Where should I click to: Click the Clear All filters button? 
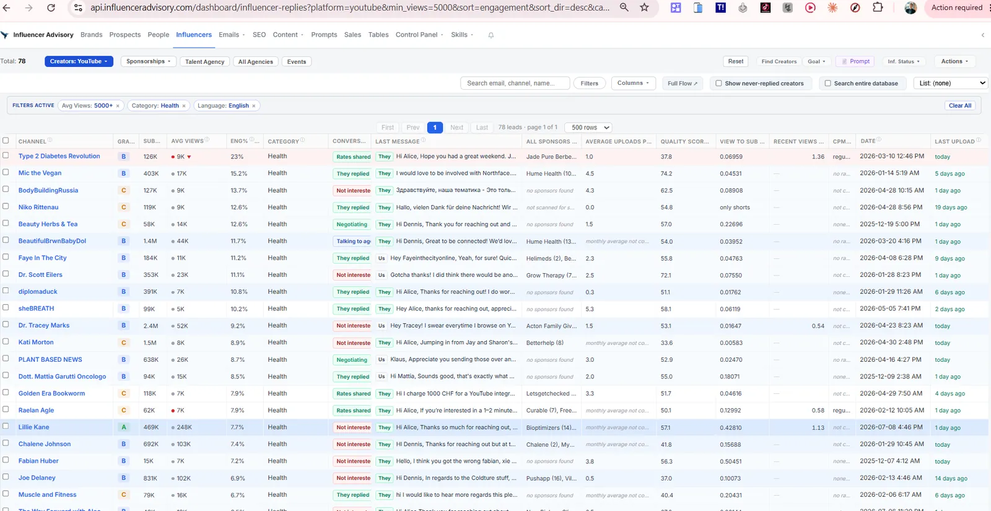tap(960, 106)
